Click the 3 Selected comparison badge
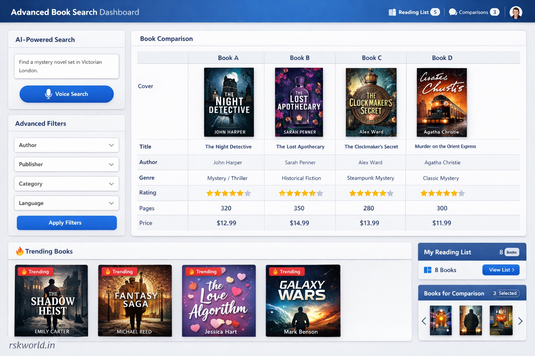 pos(505,293)
